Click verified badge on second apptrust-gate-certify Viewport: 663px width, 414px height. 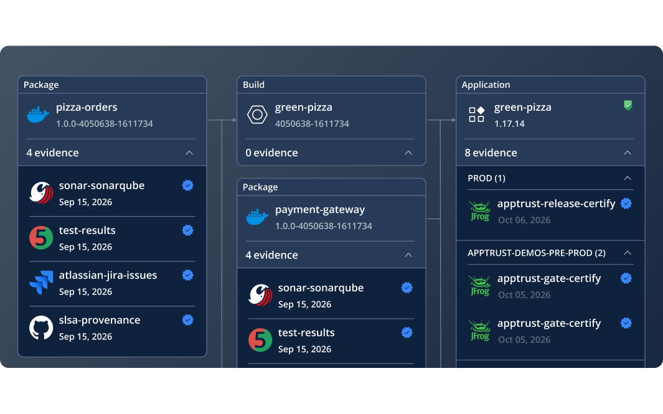[626, 323]
